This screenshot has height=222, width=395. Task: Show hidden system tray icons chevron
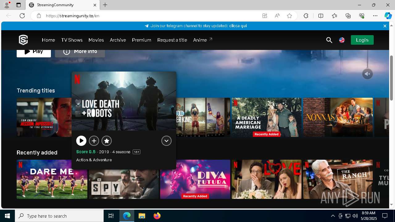tap(333, 216)
